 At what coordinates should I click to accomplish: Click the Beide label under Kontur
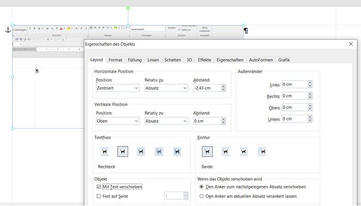(x=207, y=167)
